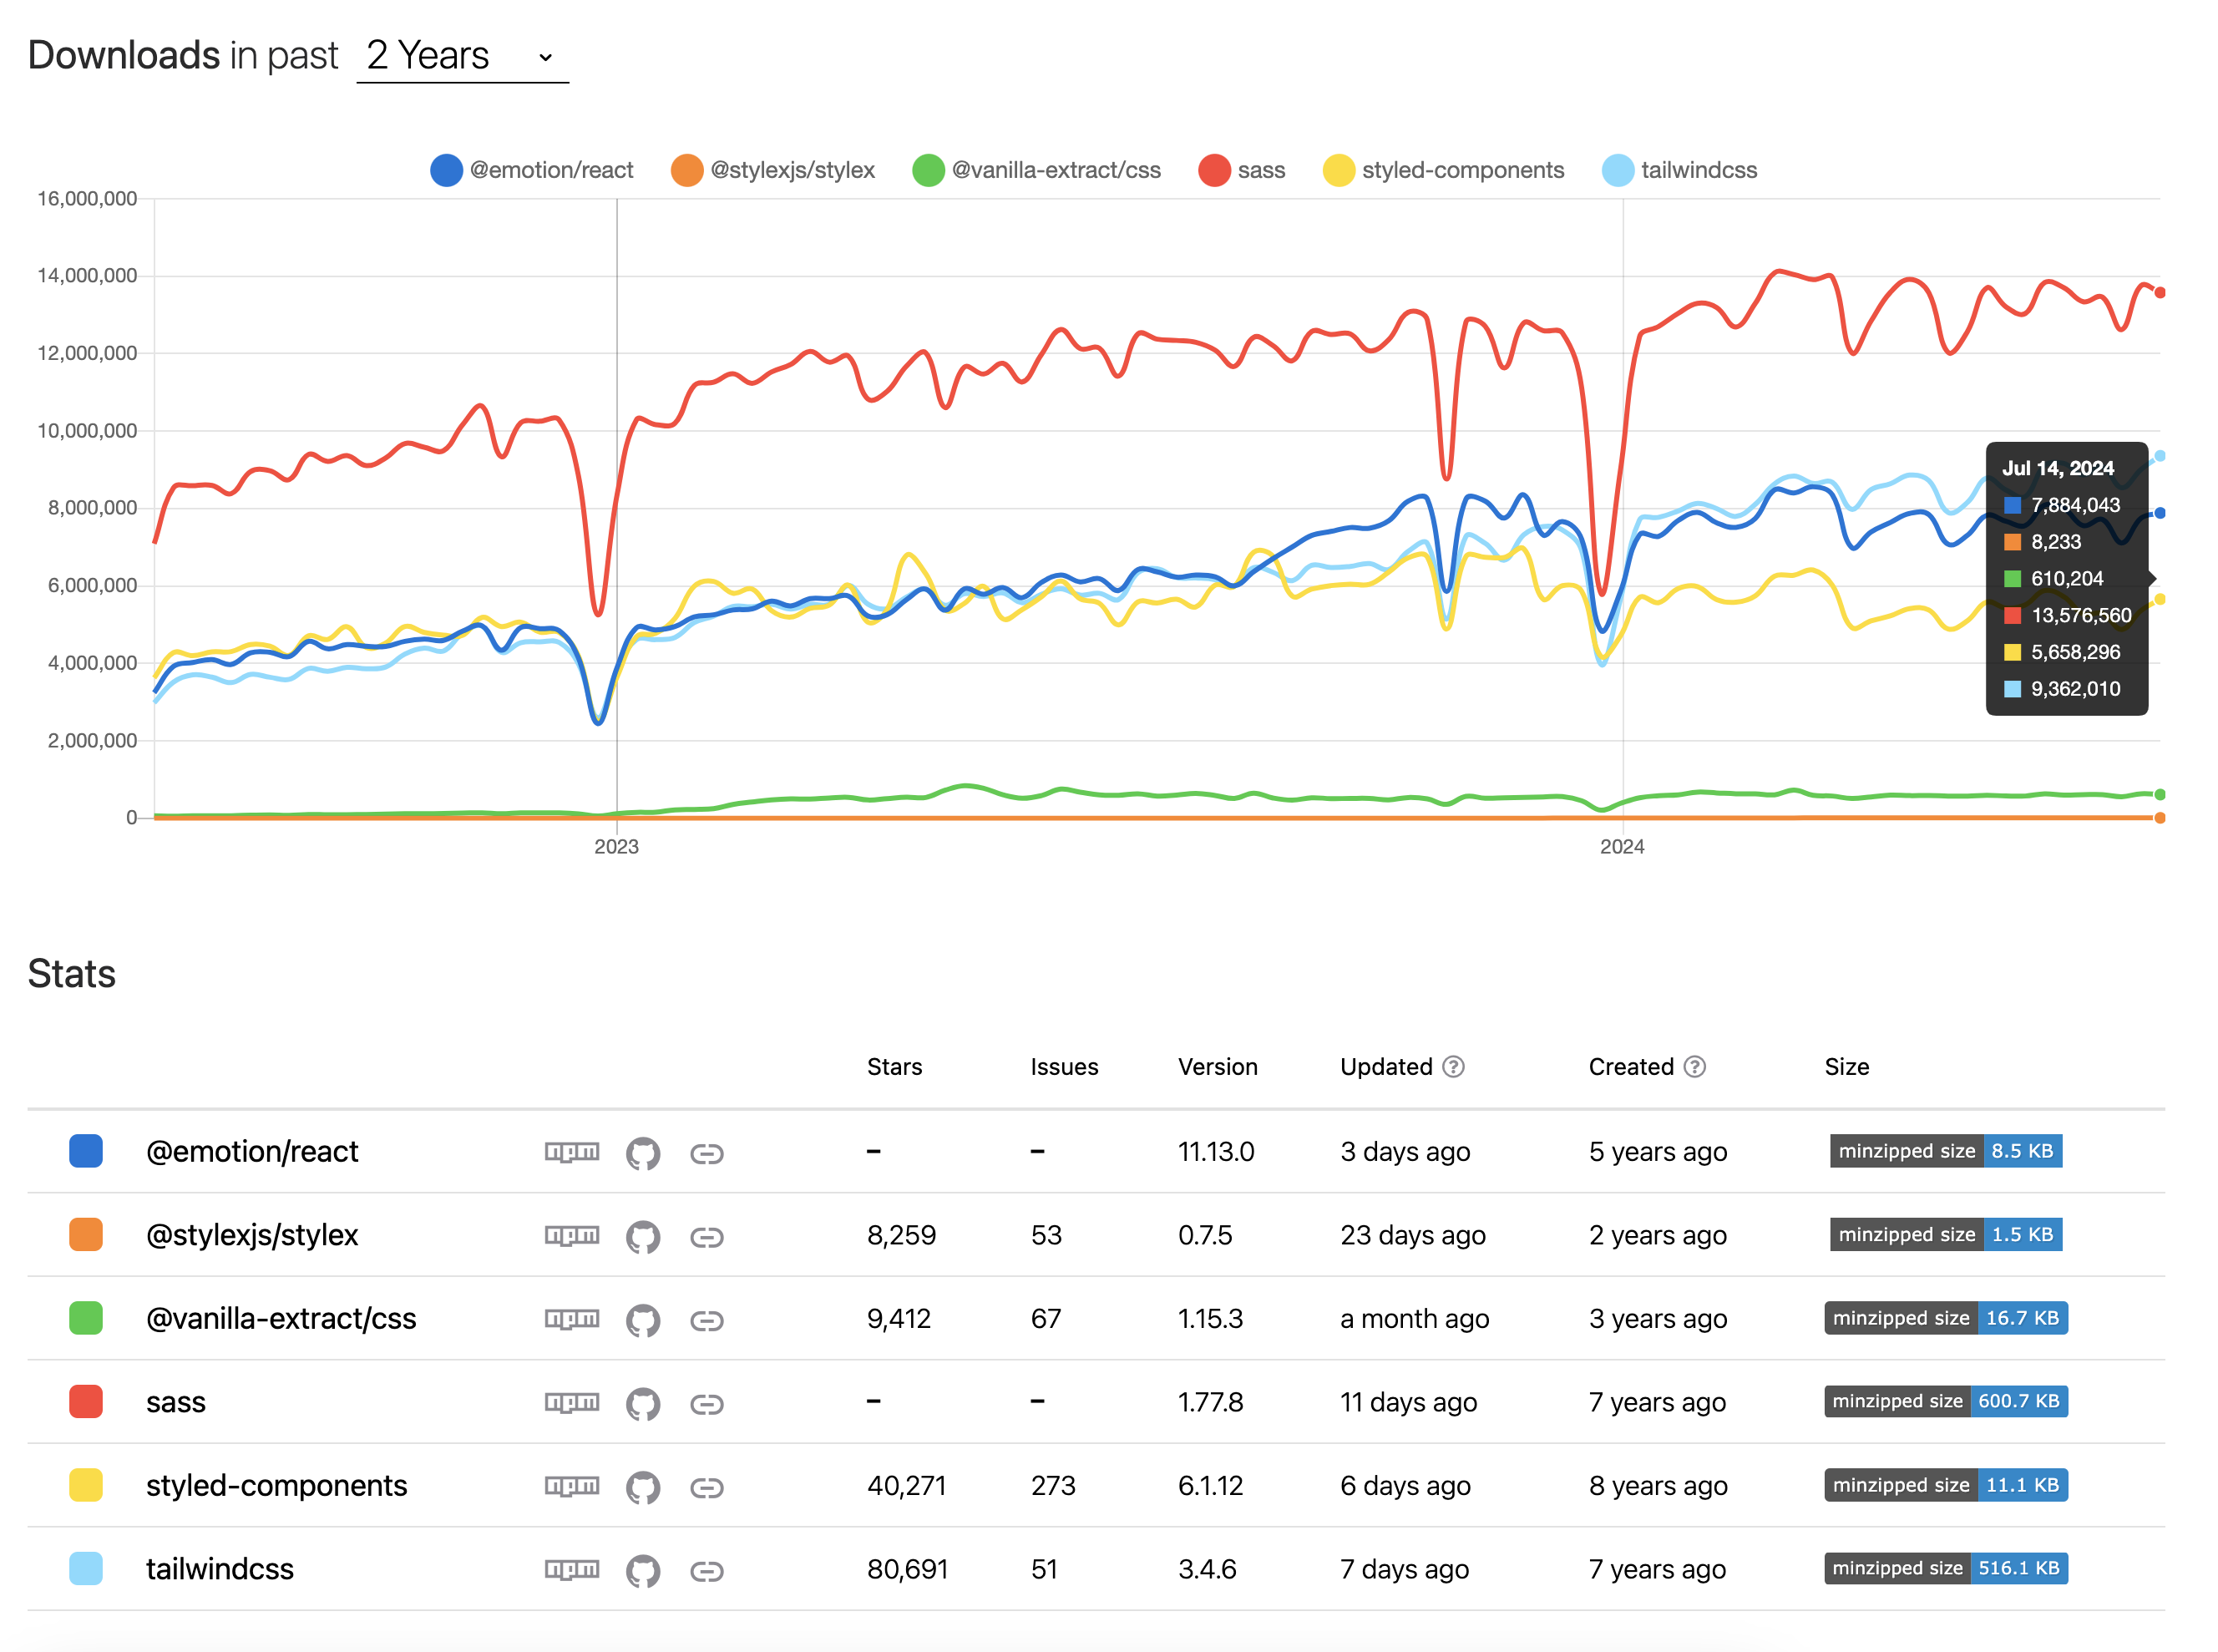Click homepage link icon for @vanilla-extract/css
The height and width of the screenshot is (1652, 2218).
point(706,1321)
